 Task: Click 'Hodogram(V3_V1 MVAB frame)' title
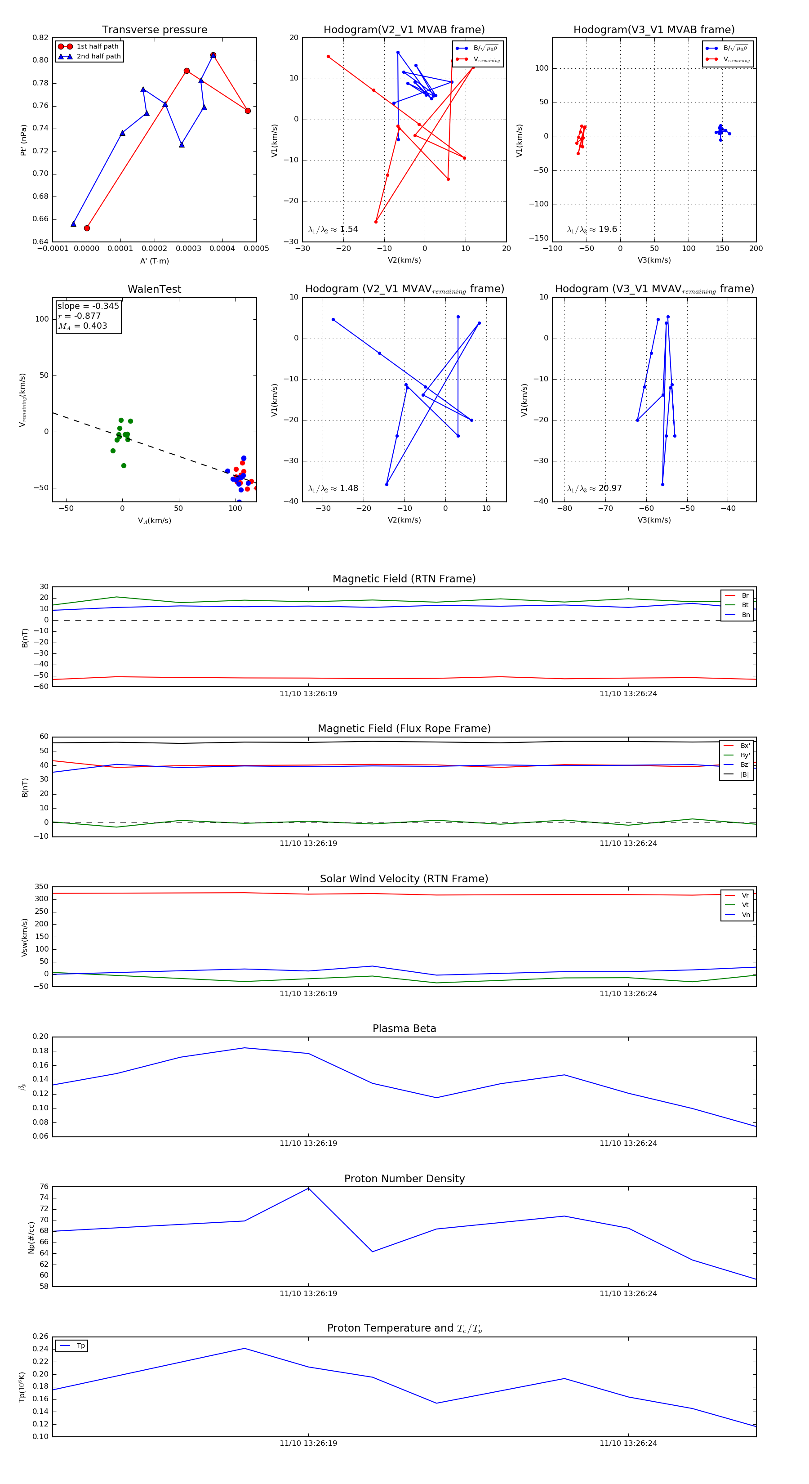pos(654,30)
